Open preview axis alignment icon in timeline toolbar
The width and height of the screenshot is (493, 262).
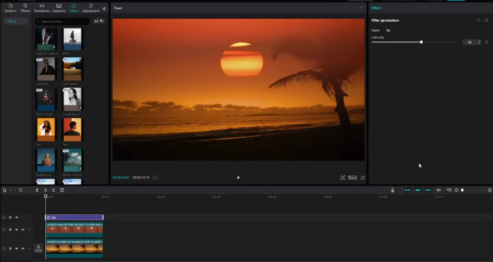[438, 190]
